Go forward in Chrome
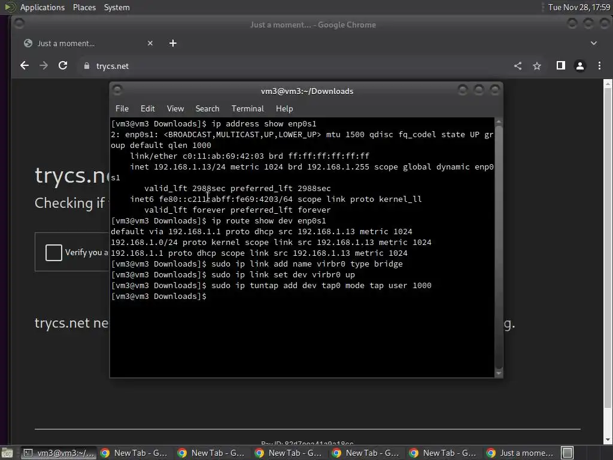The width and height of the screenshot is (613, 460). click(x=44, y=66)
